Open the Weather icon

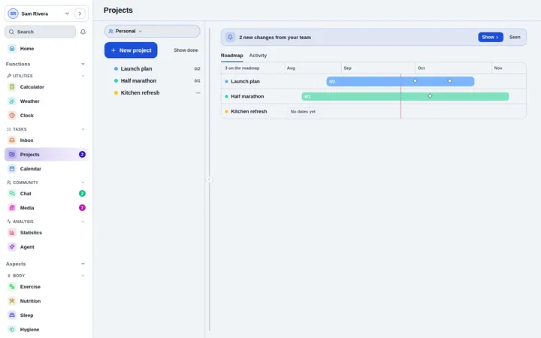[x=12, y=101]
